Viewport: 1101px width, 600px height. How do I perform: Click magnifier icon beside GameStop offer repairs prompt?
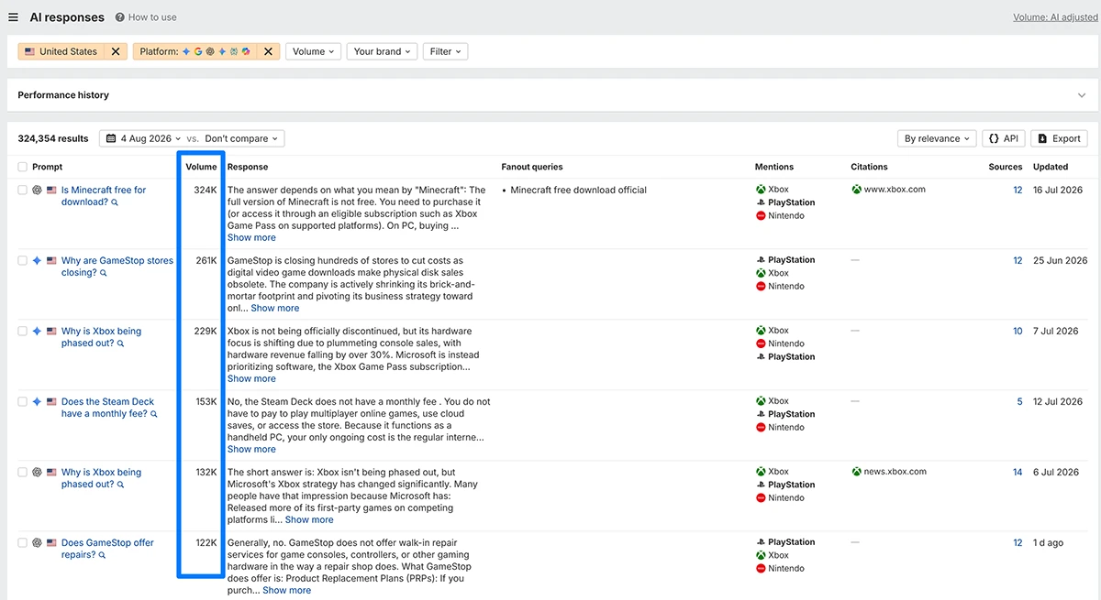[x=103, y=555]
